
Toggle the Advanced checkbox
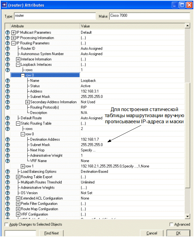(171, 225)
